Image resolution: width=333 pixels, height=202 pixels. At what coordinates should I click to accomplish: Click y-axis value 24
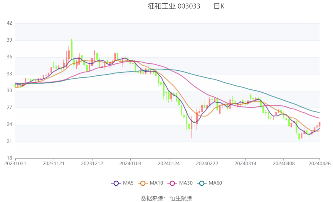tap(9, 124)
